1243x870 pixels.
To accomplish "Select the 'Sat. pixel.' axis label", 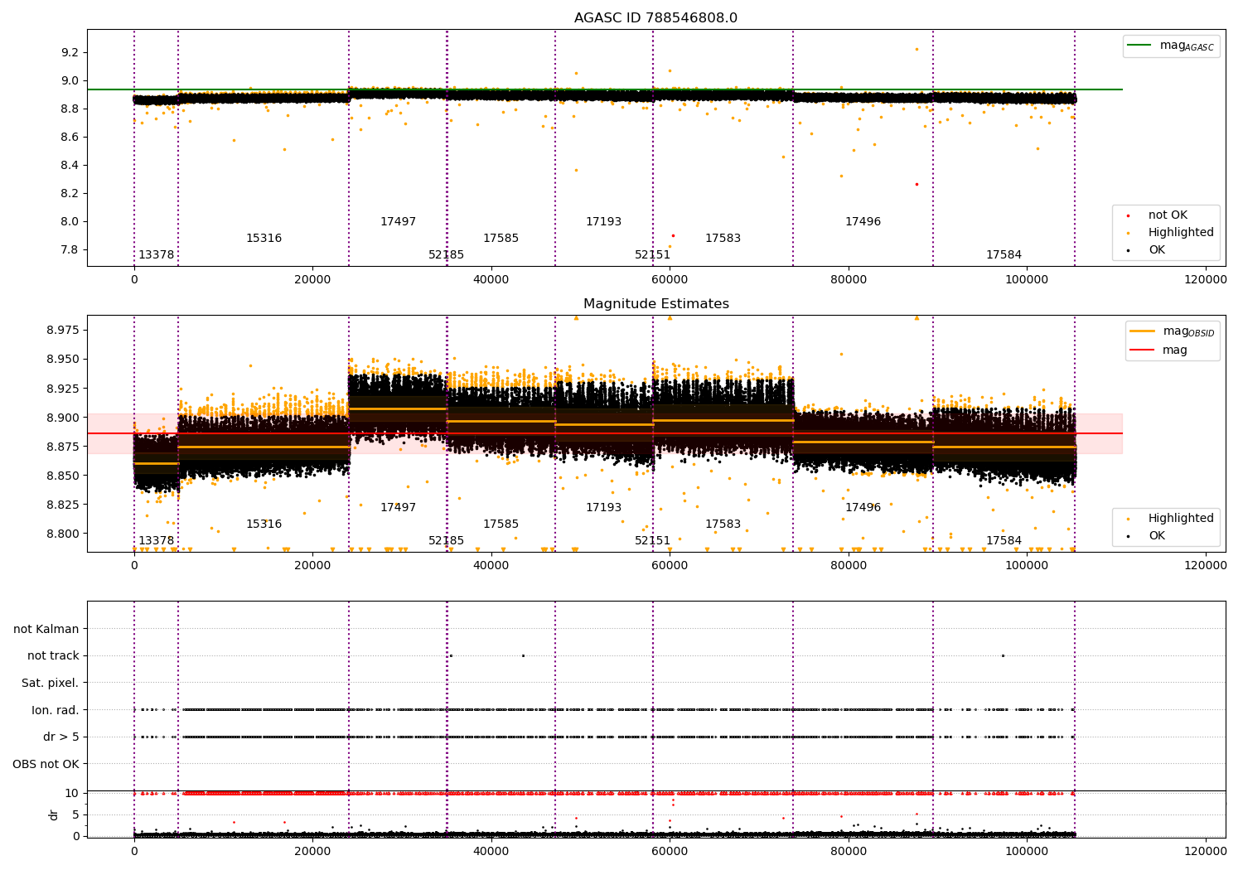I will 51,683.
